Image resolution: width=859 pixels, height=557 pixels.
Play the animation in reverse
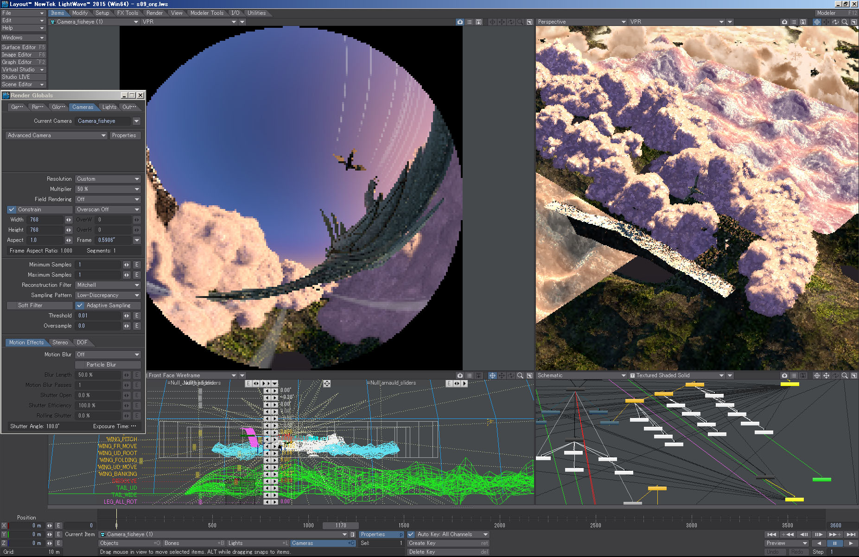[x=819, y=543]
